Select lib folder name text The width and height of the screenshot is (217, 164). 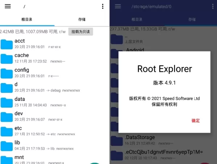click(x=17, y=143)
